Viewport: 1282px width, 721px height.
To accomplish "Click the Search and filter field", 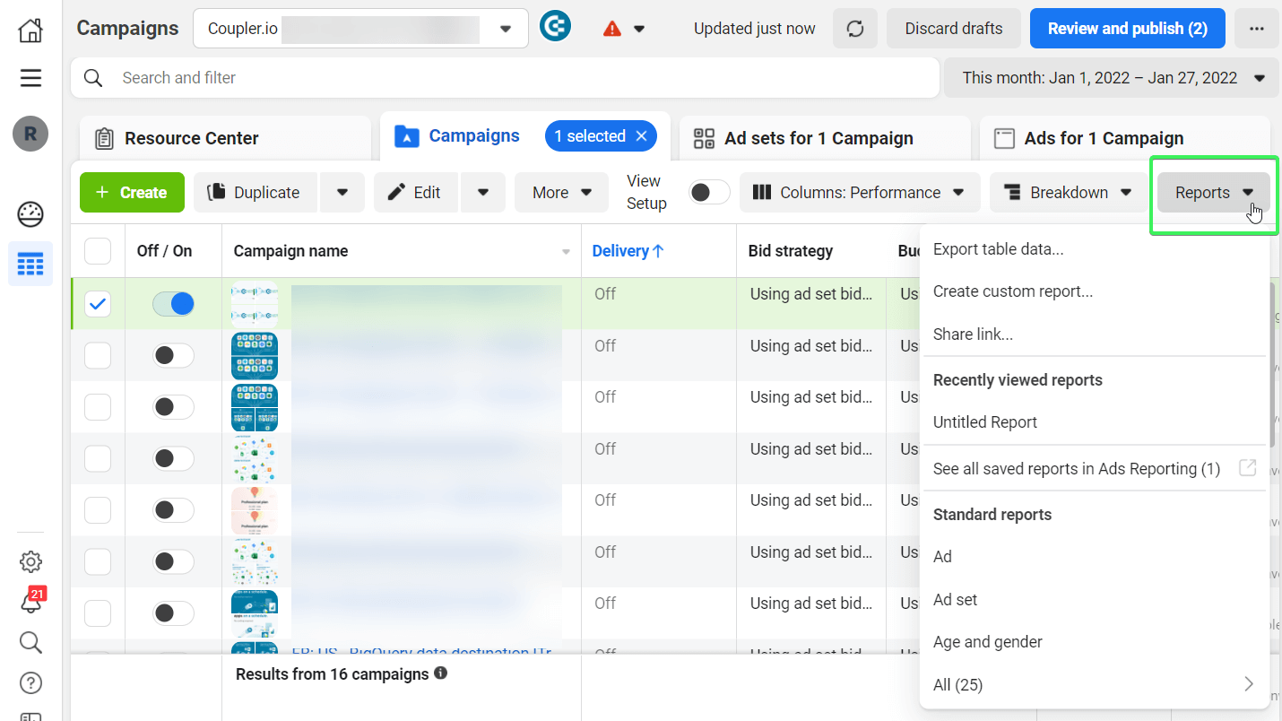I will (505, 78).
